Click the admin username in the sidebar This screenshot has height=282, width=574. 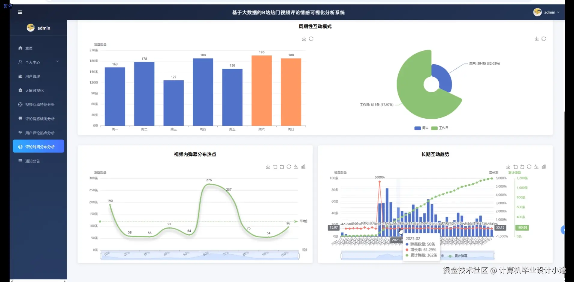pos(44,28)
